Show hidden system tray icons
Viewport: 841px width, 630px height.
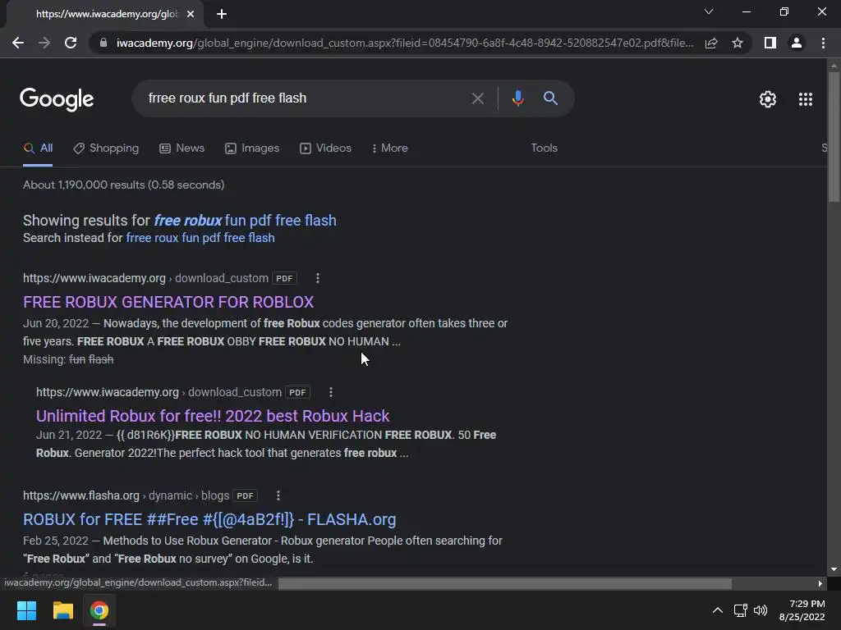point(717,610)
